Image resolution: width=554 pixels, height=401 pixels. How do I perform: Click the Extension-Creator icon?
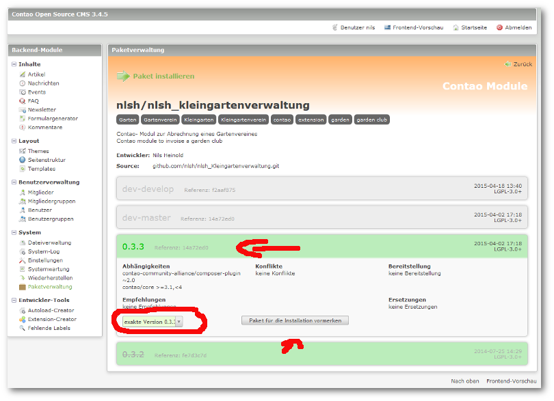point(23,320)
